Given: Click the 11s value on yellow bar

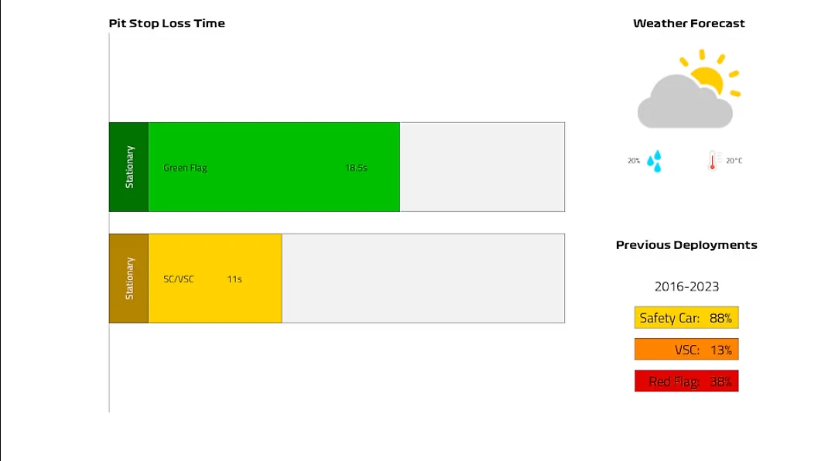Looking at the screenshot, I should click(234, 278).
